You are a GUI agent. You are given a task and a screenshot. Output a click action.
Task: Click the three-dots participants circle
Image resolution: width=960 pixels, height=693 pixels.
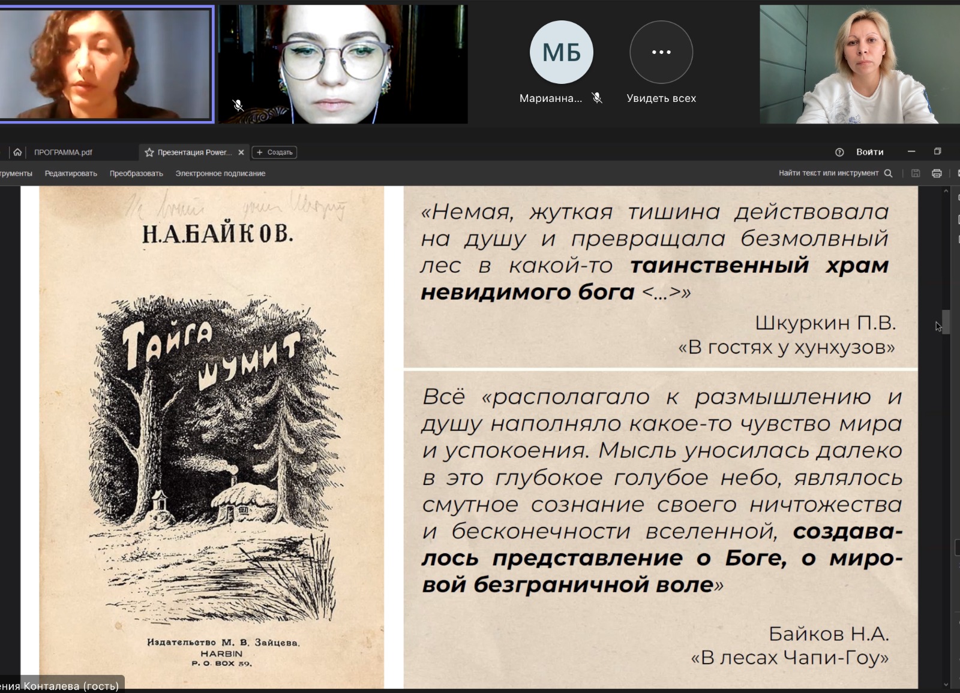661,52
